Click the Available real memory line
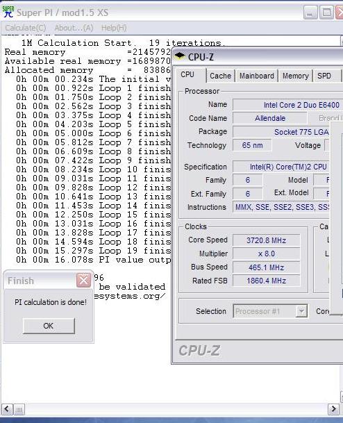The width and height of the screenshot is (343, 423). [x=87, y=61]
